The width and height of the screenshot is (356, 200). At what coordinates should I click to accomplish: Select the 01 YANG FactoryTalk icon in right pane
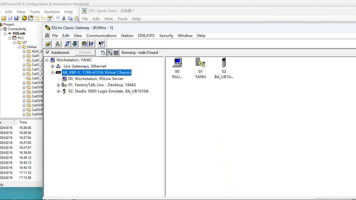coord(200,68)
